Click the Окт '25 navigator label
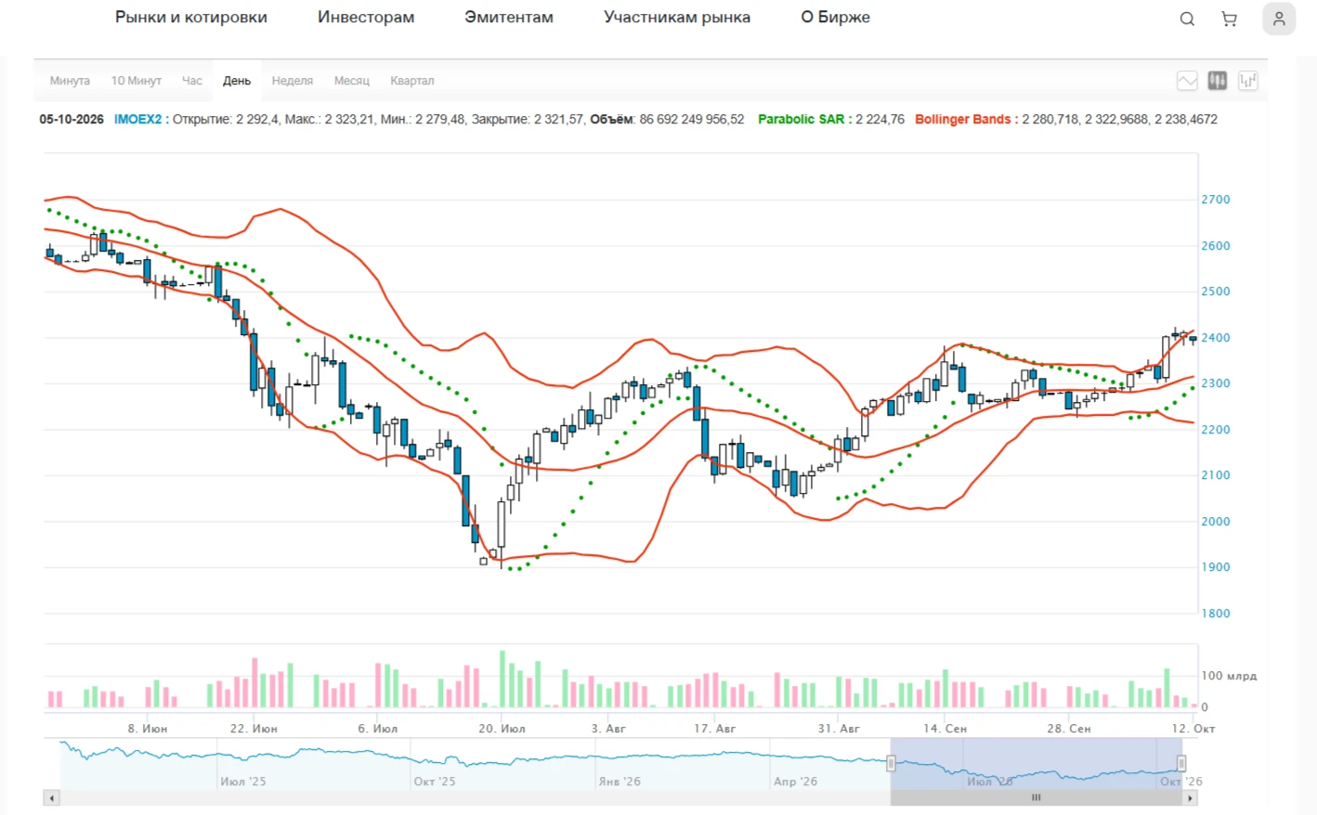The height and width of the screenshot is (815, 1317). coord(435,782)
